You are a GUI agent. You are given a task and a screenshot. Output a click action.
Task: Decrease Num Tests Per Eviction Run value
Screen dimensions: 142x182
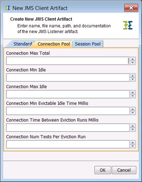coord(133,146)
